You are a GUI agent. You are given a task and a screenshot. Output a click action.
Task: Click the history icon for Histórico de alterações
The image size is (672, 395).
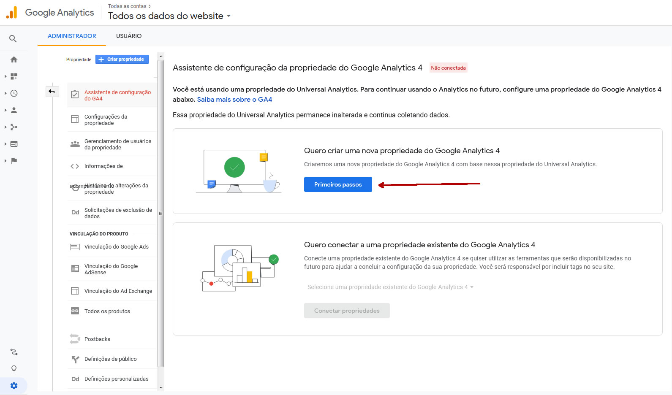(x=75, y=188)
